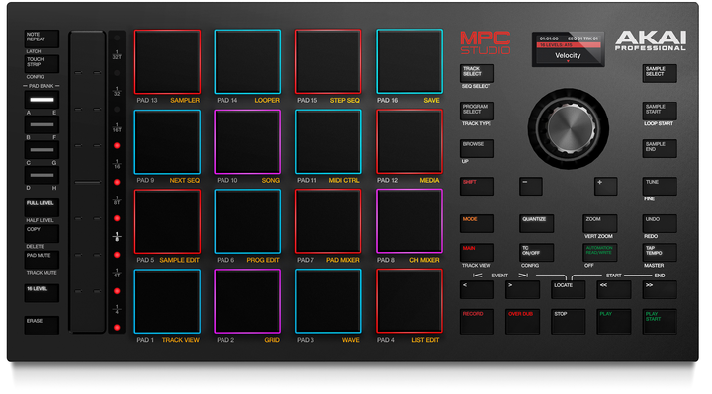712x394 pixels.
Task: Select Pad Bank B/F button
Action: point(42,124)
